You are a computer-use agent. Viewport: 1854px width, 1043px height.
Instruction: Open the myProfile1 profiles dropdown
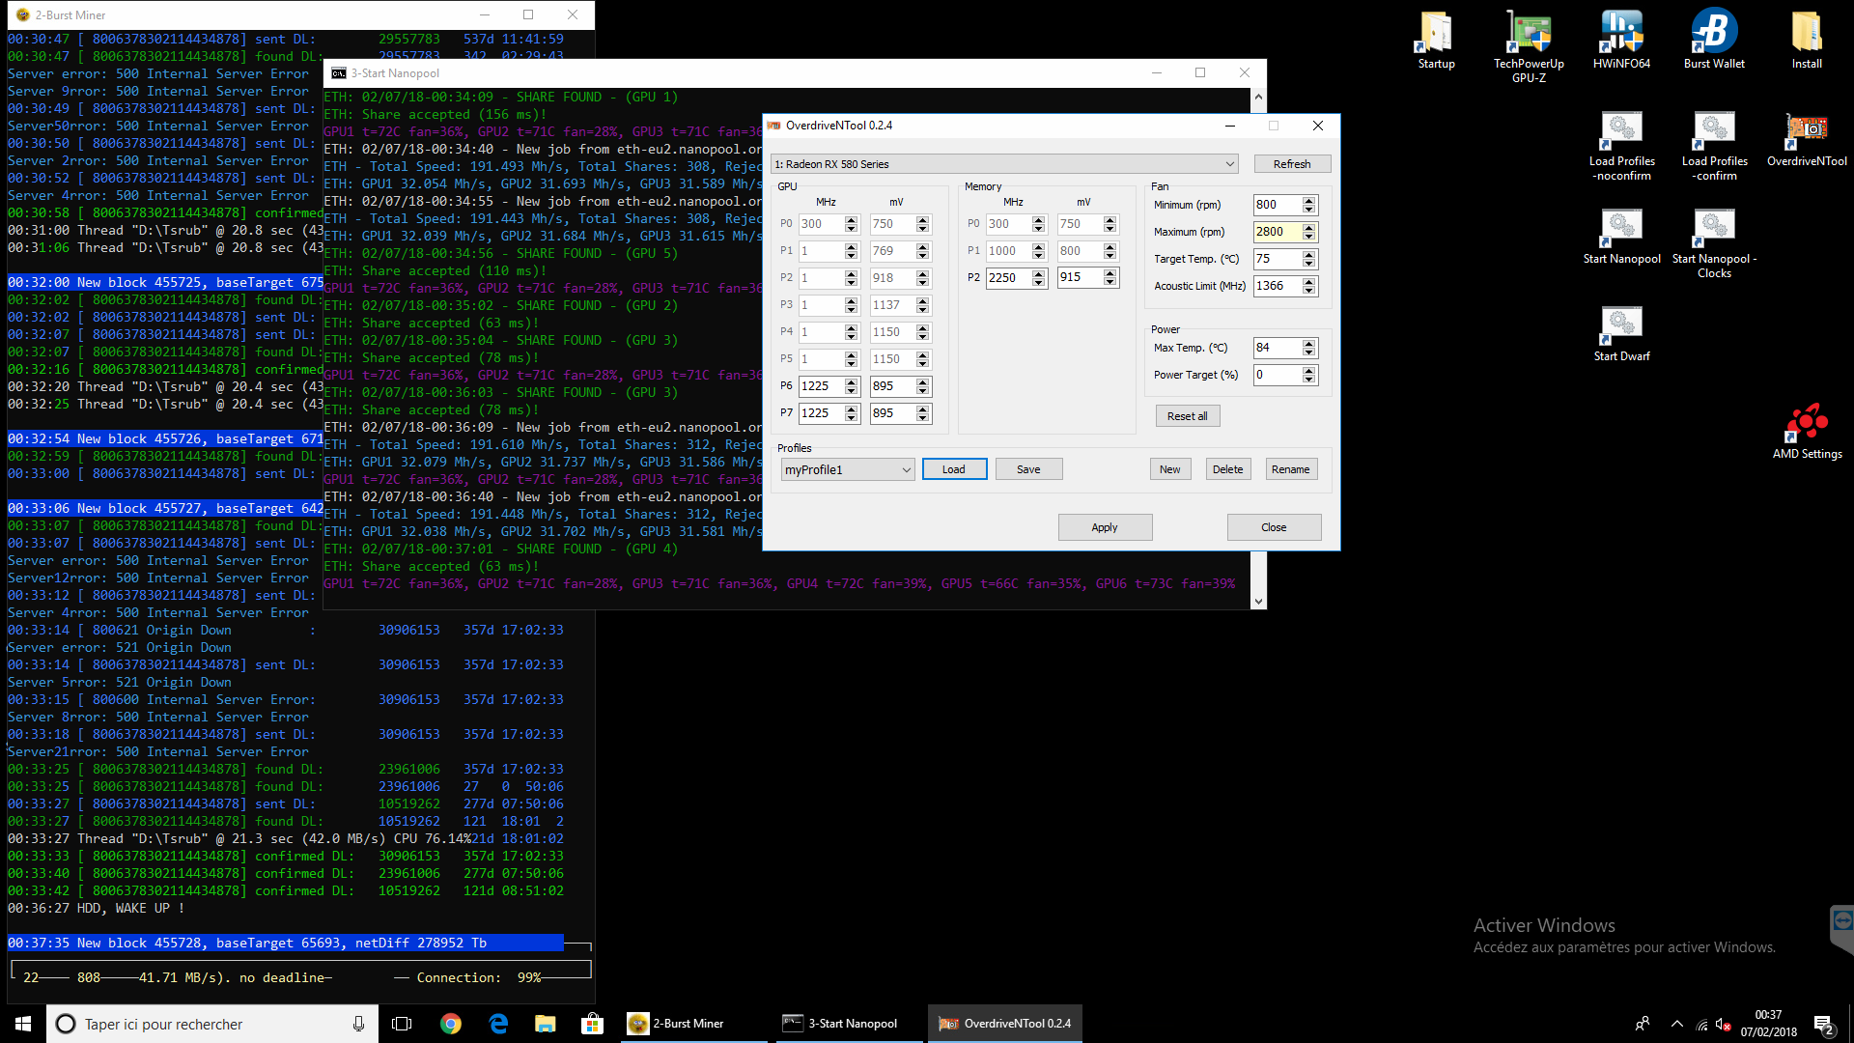pyautogui.click(x=847, y=469)
